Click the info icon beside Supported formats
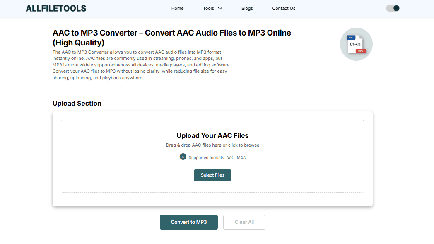Viewport: 434px width, 244px height. pos(183,156)
